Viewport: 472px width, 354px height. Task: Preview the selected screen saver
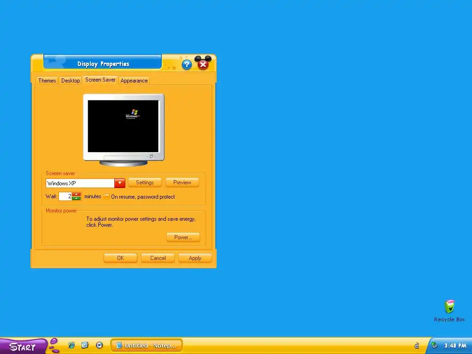pyautogui.click(x=182, y=183)
